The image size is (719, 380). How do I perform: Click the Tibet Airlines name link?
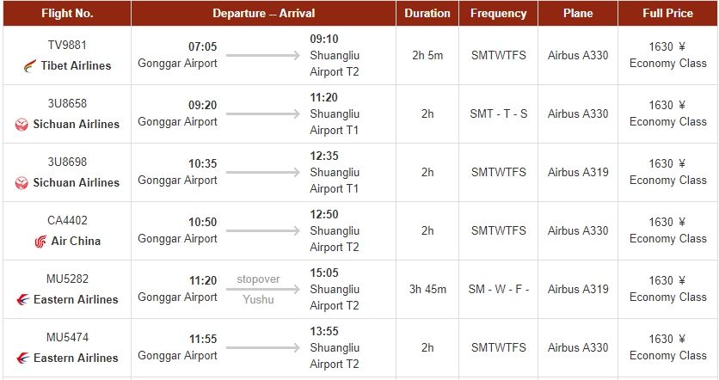coord(77,66)
